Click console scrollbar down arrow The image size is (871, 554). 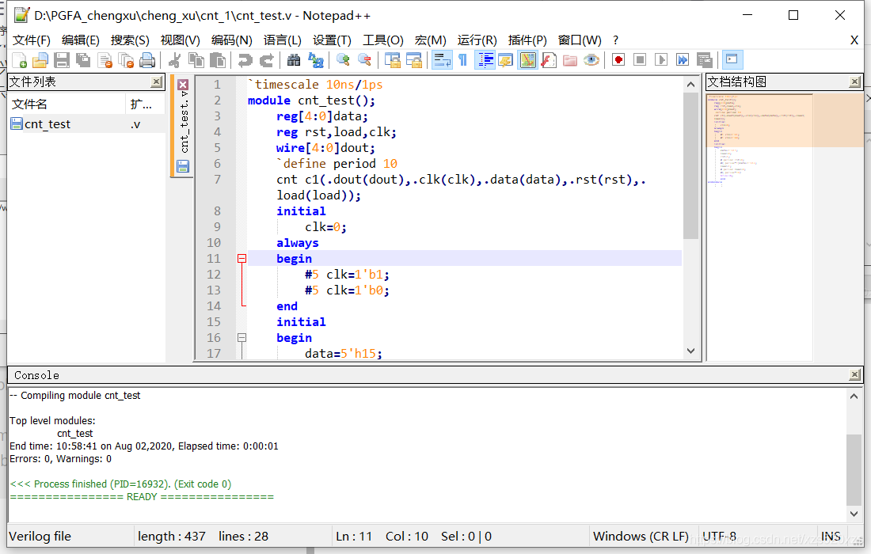click(x=854, y=514)
